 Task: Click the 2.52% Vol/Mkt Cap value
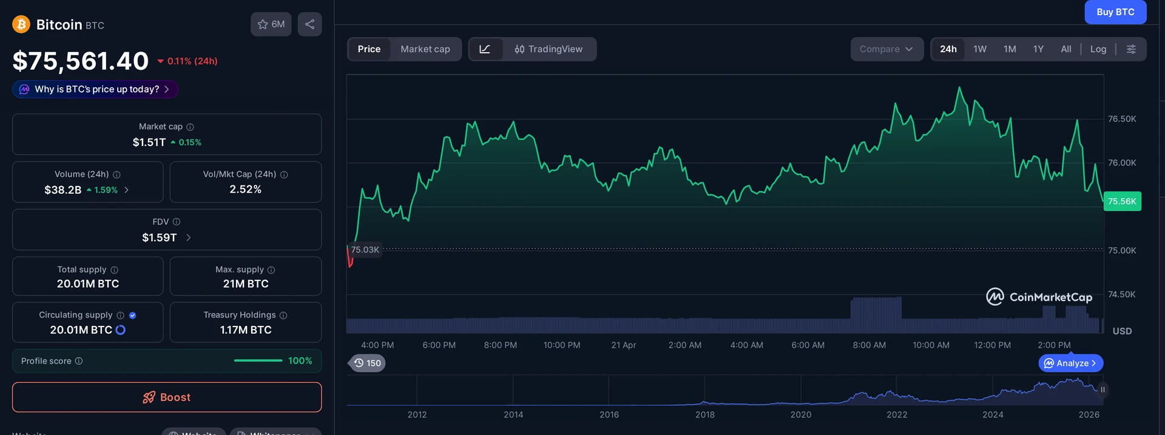point(246,189)
